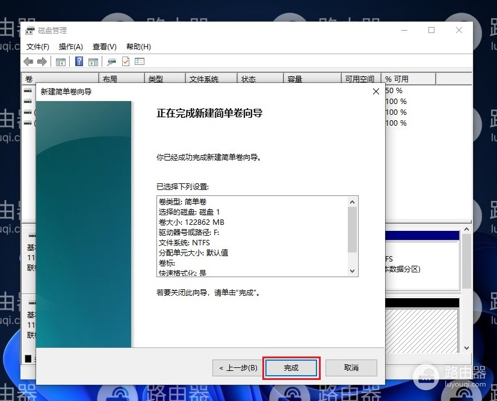Select the 文件系统: NTFS line
Viewport: 497px width, 401px height.
(184, 243)
